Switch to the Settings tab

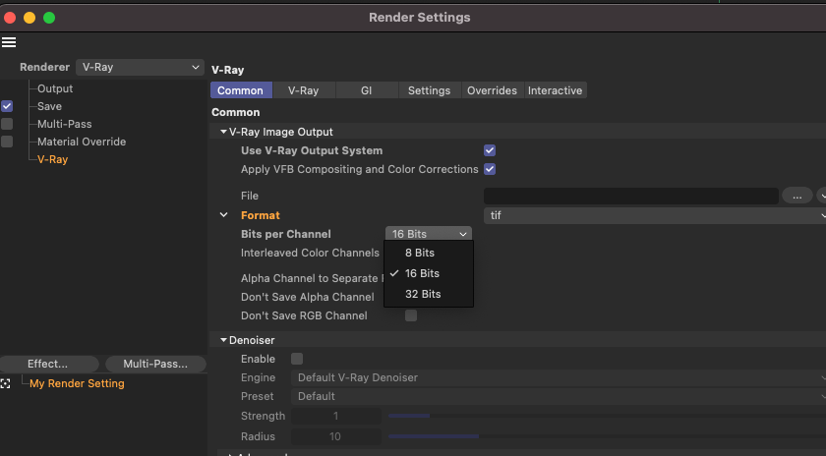(x=430, y=90)
